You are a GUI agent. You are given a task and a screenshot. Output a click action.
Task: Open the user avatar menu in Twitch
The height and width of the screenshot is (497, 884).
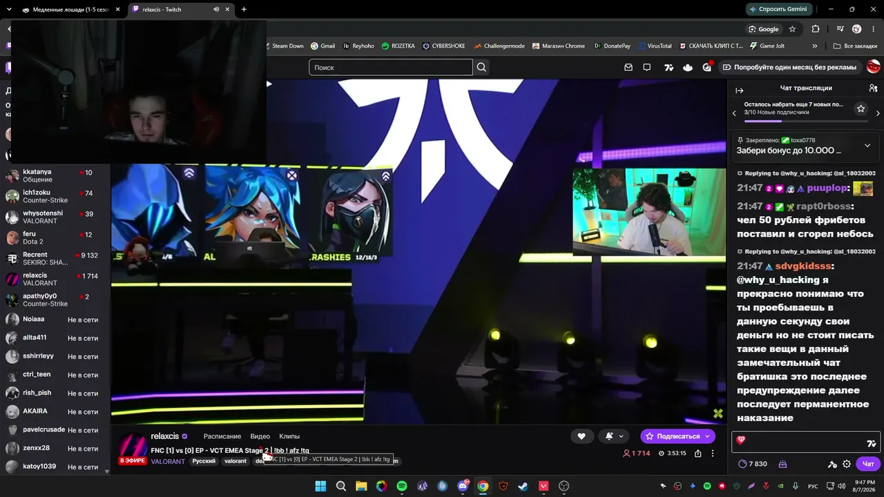(874, 67)
